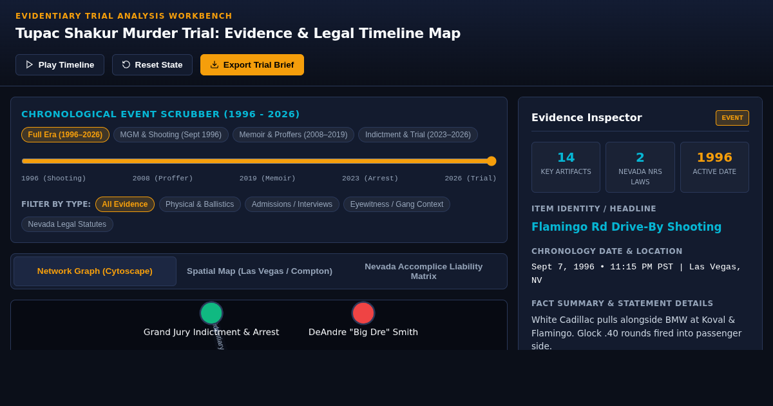This screenshot has width=773, height=406.
Task: Click the Flamingo Rd Drive-By Shooting headline
Action: (x=627, y=227)
